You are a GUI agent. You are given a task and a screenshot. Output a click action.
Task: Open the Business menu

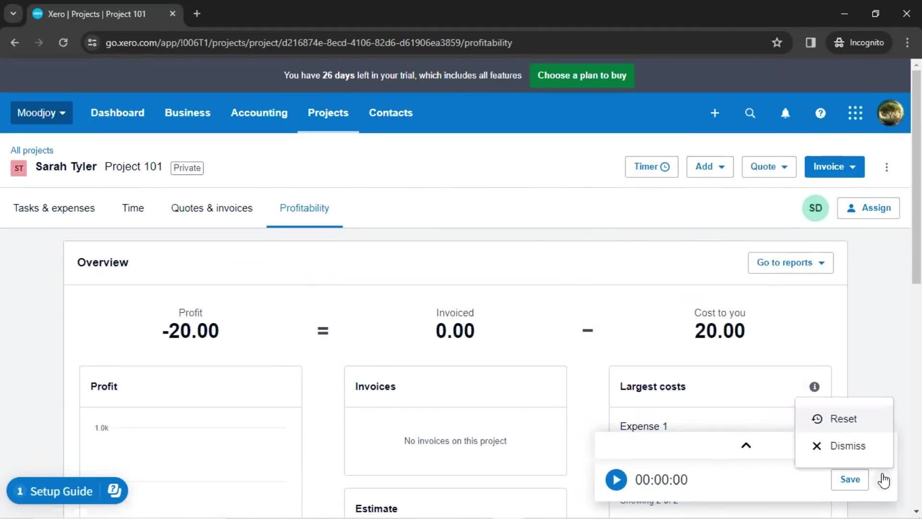187,113
